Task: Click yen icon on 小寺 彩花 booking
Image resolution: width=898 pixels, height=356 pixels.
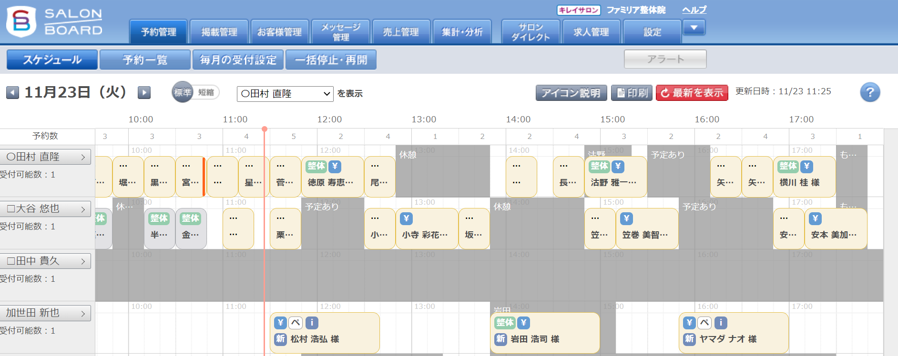Action: (x=406, y=218)
